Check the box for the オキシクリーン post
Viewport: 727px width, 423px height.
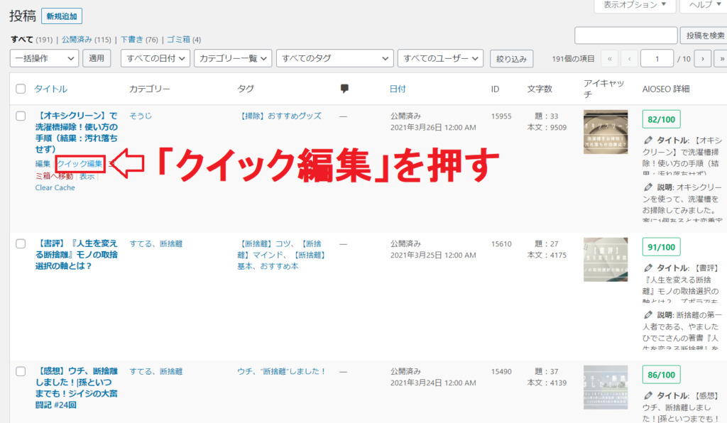[x=21, y=116]
